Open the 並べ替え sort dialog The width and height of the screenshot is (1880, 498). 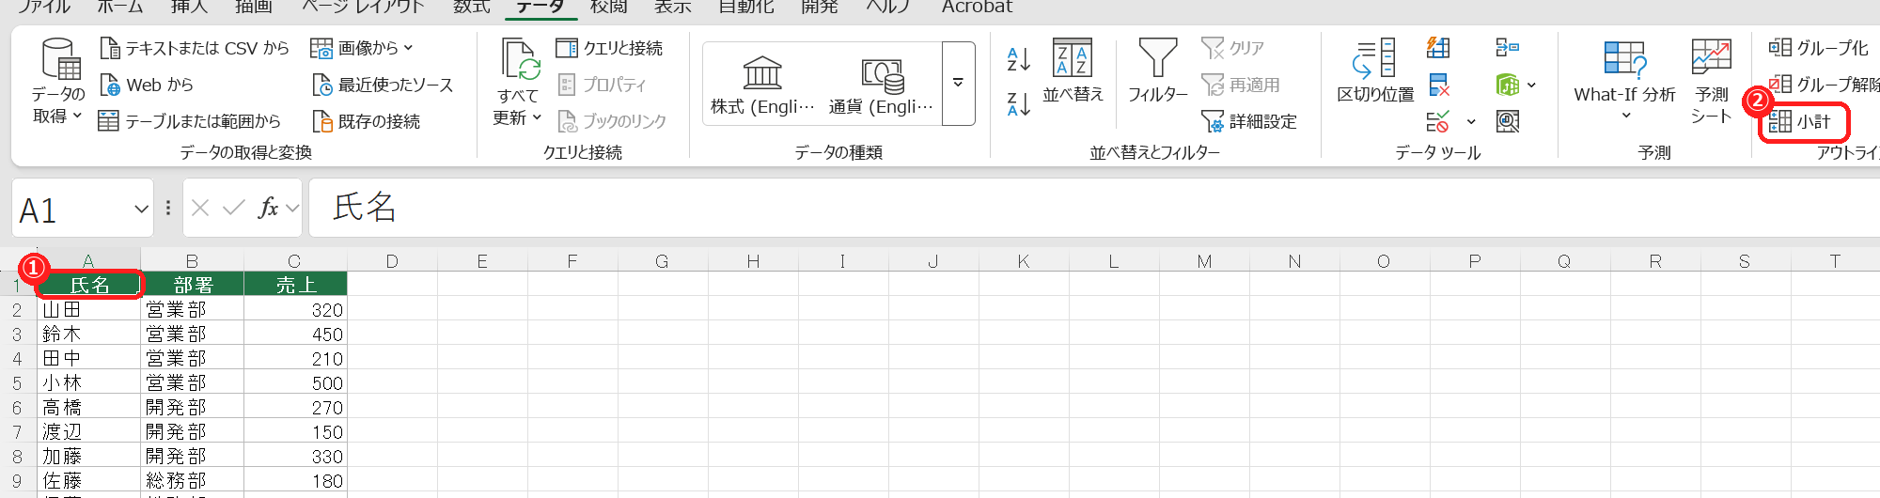coord(1073,70)
